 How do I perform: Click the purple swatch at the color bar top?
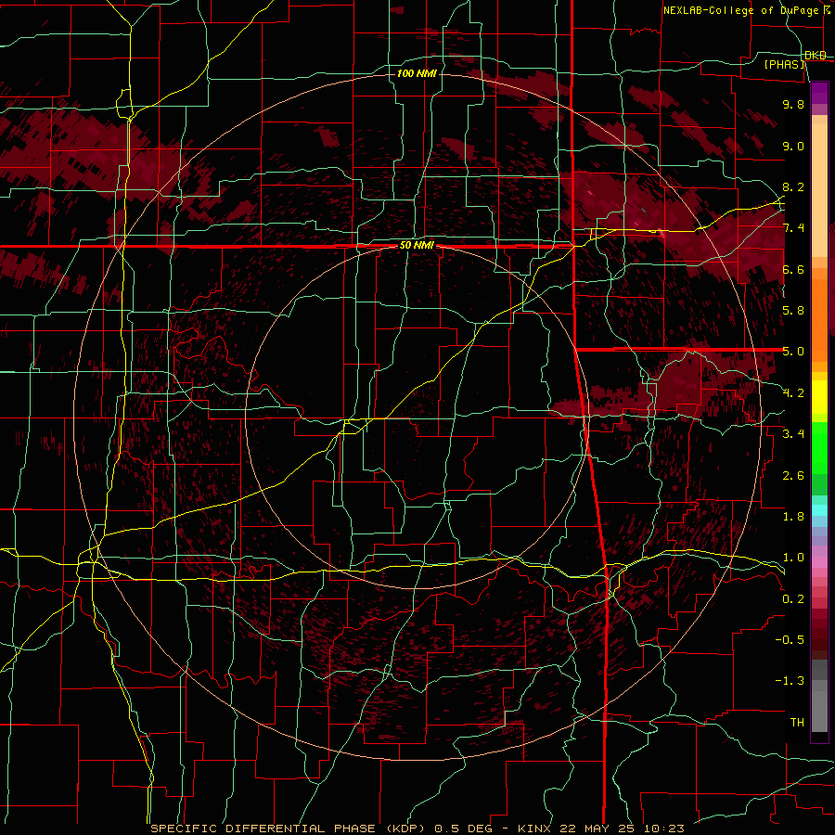819,93
